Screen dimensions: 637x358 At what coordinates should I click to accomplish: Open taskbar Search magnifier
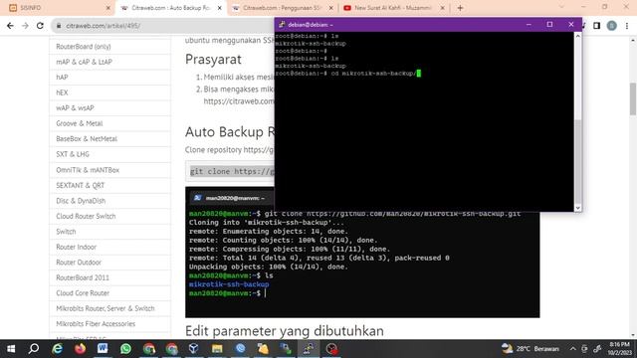(34, 349)
